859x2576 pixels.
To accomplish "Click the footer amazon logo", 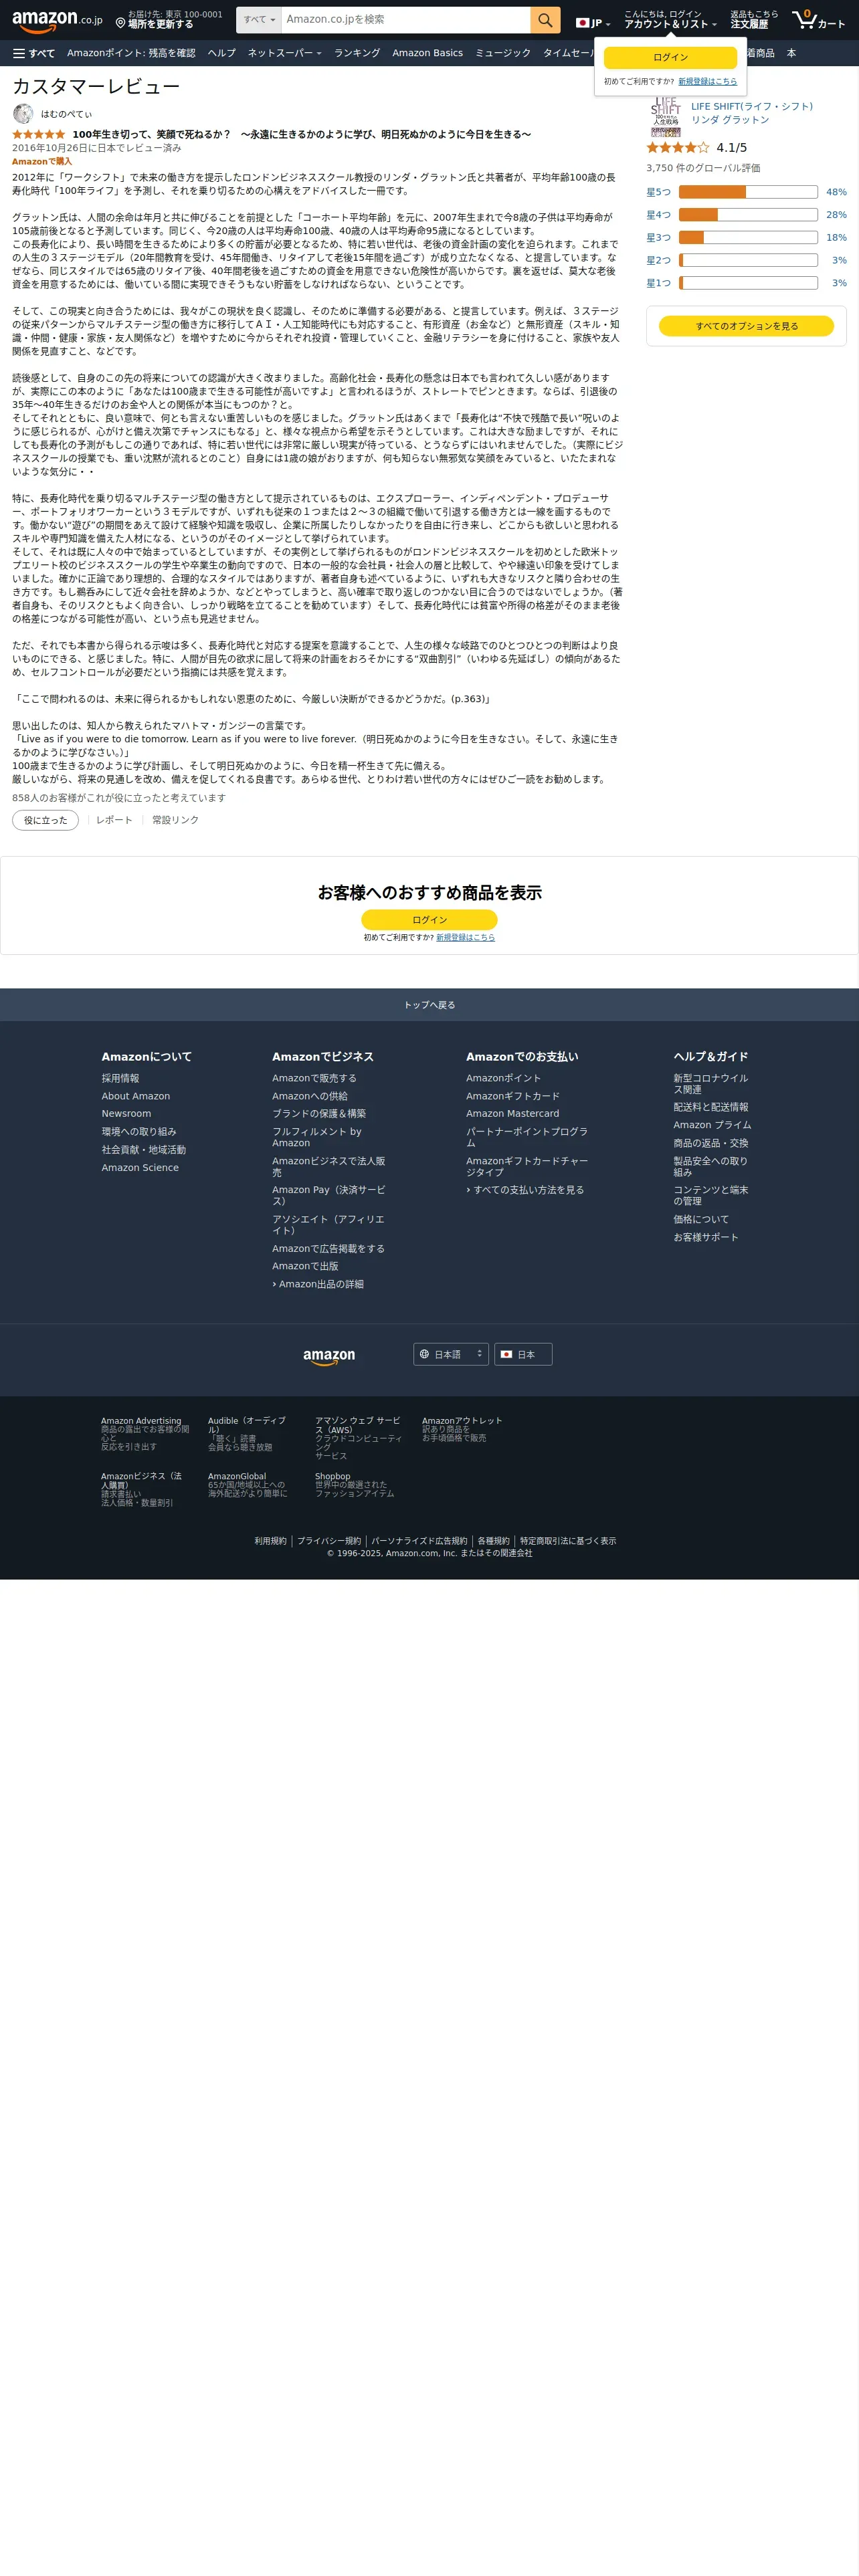I will click(x=329, y=1356).
